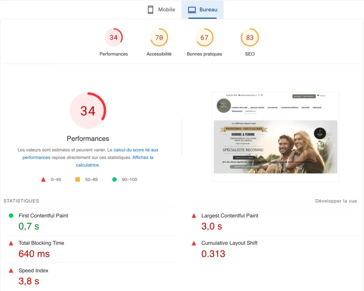Jump to the Accessibilité score gauge 70
The image size is (364, 291).
[159, 38]
